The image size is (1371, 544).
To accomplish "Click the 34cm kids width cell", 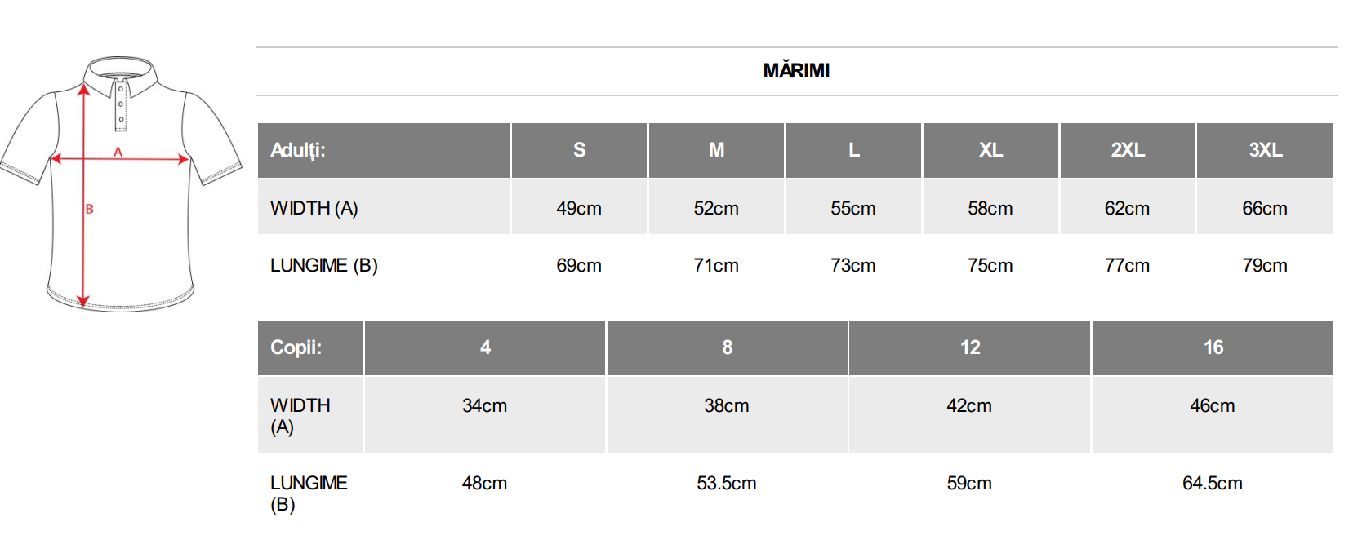I will [484, 405].
